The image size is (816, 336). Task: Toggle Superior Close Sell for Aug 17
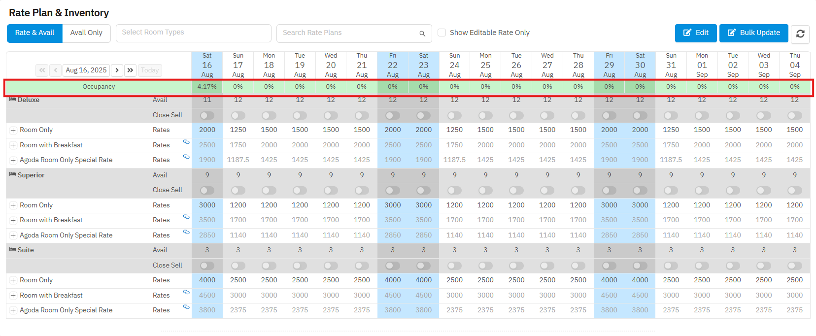tap(238, 190)
